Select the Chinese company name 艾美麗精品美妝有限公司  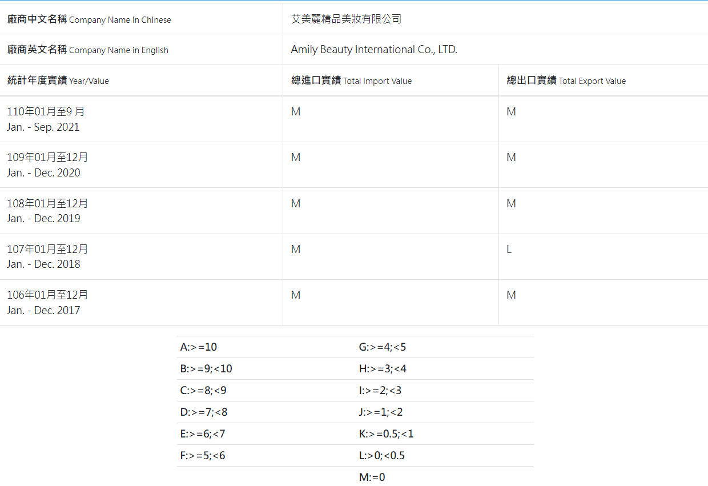click(346, 19)
